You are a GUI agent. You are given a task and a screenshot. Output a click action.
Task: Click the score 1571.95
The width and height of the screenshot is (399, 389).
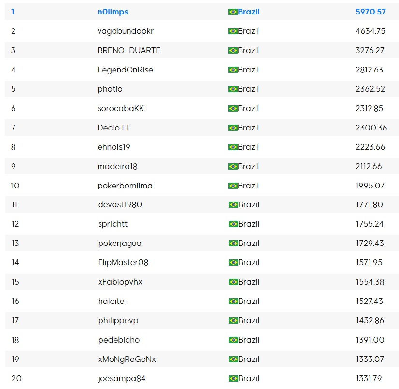tap(369, 263)
